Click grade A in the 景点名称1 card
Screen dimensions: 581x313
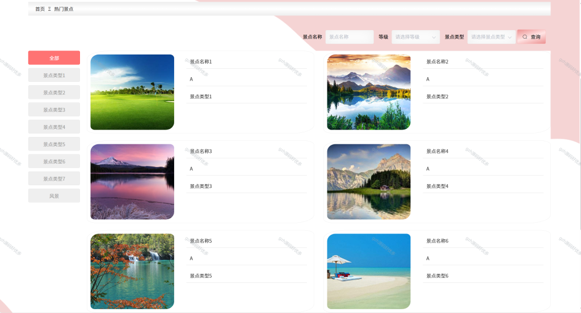coord(191,79)
